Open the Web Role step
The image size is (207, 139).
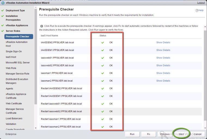[11, 68]
